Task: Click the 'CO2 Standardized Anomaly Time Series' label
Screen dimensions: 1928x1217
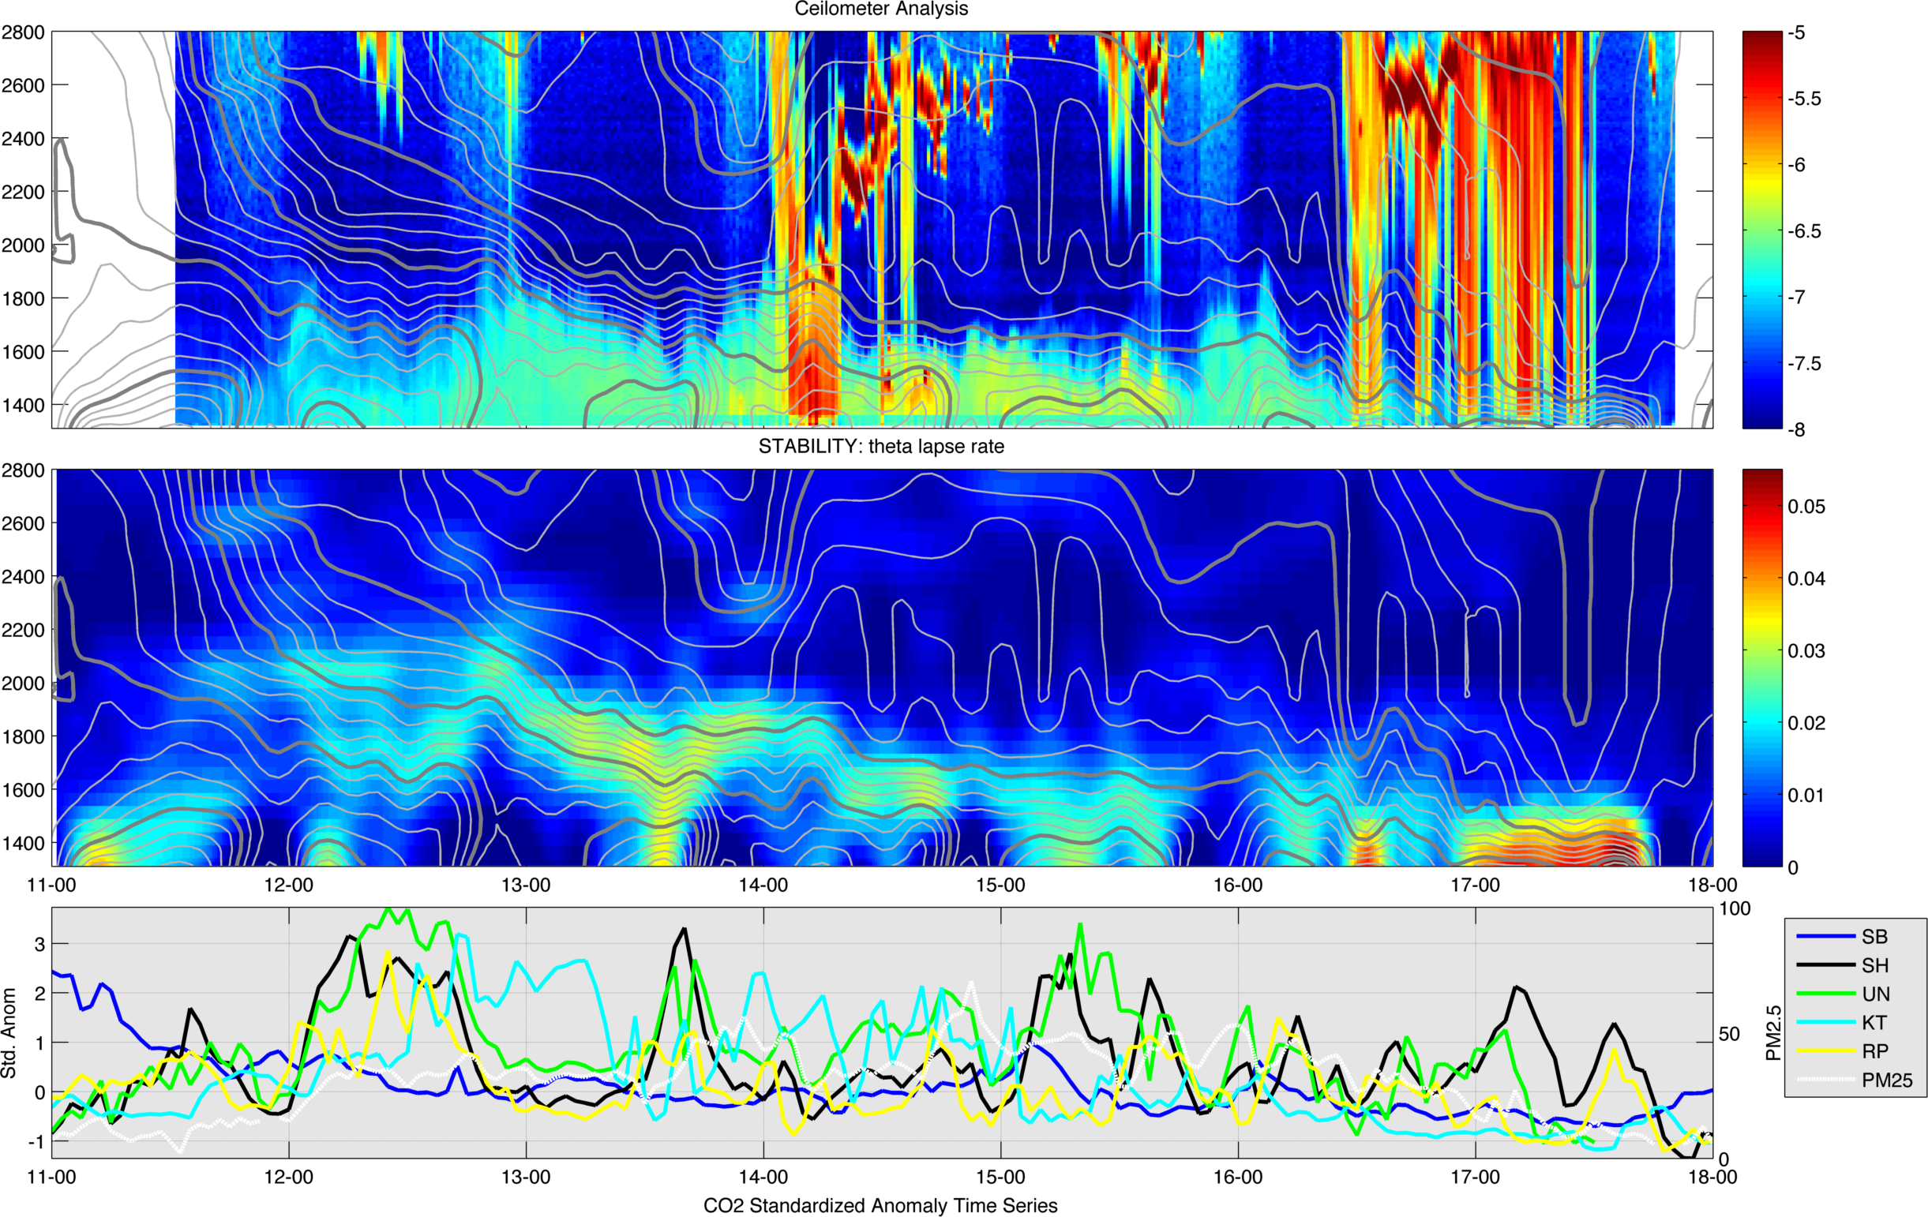Action: tap(880, 1205)
